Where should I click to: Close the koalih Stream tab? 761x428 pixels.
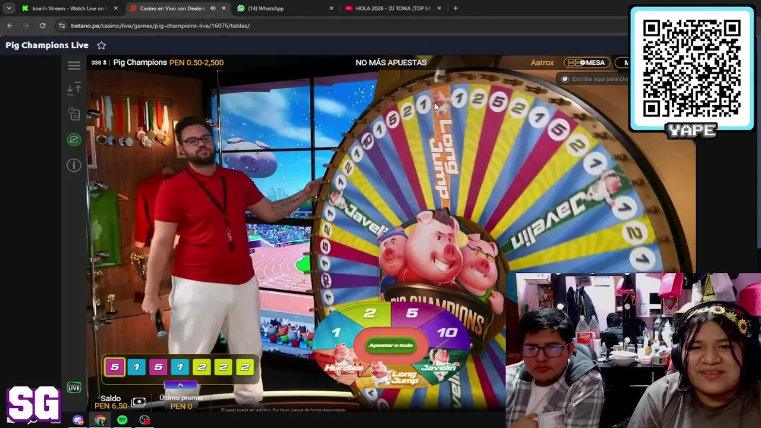pyautogui.click(x=116, y=8)
